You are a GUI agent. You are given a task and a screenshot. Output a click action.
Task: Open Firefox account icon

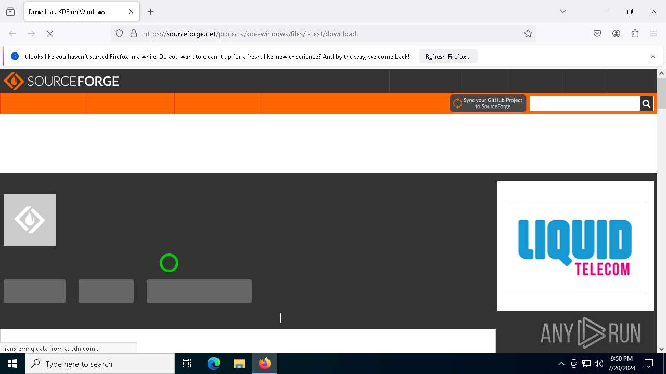pyautogui.click(x=616, y=34)
